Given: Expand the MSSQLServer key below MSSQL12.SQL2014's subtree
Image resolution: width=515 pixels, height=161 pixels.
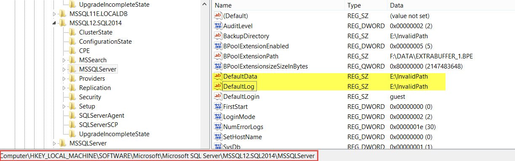Looking at the screenshot, I should [x=54, y=143].
